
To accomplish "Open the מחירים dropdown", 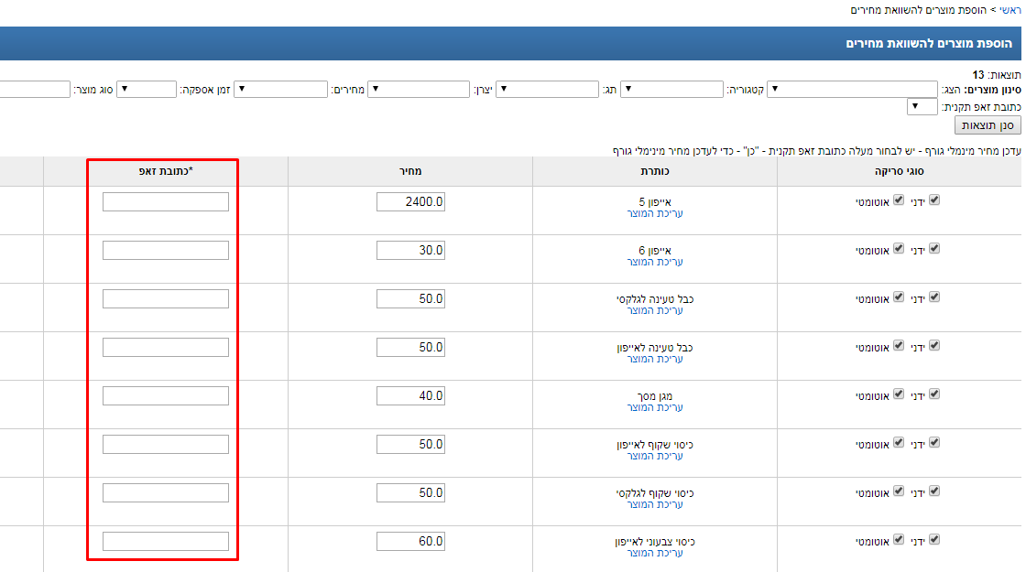I will [x=280, y=89].
